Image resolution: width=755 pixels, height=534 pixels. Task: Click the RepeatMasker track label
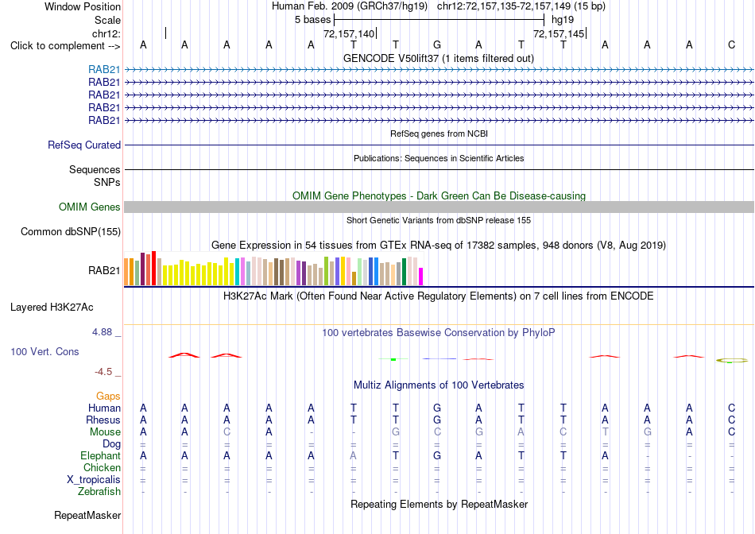pyautogui.click(x=87, y=515)
